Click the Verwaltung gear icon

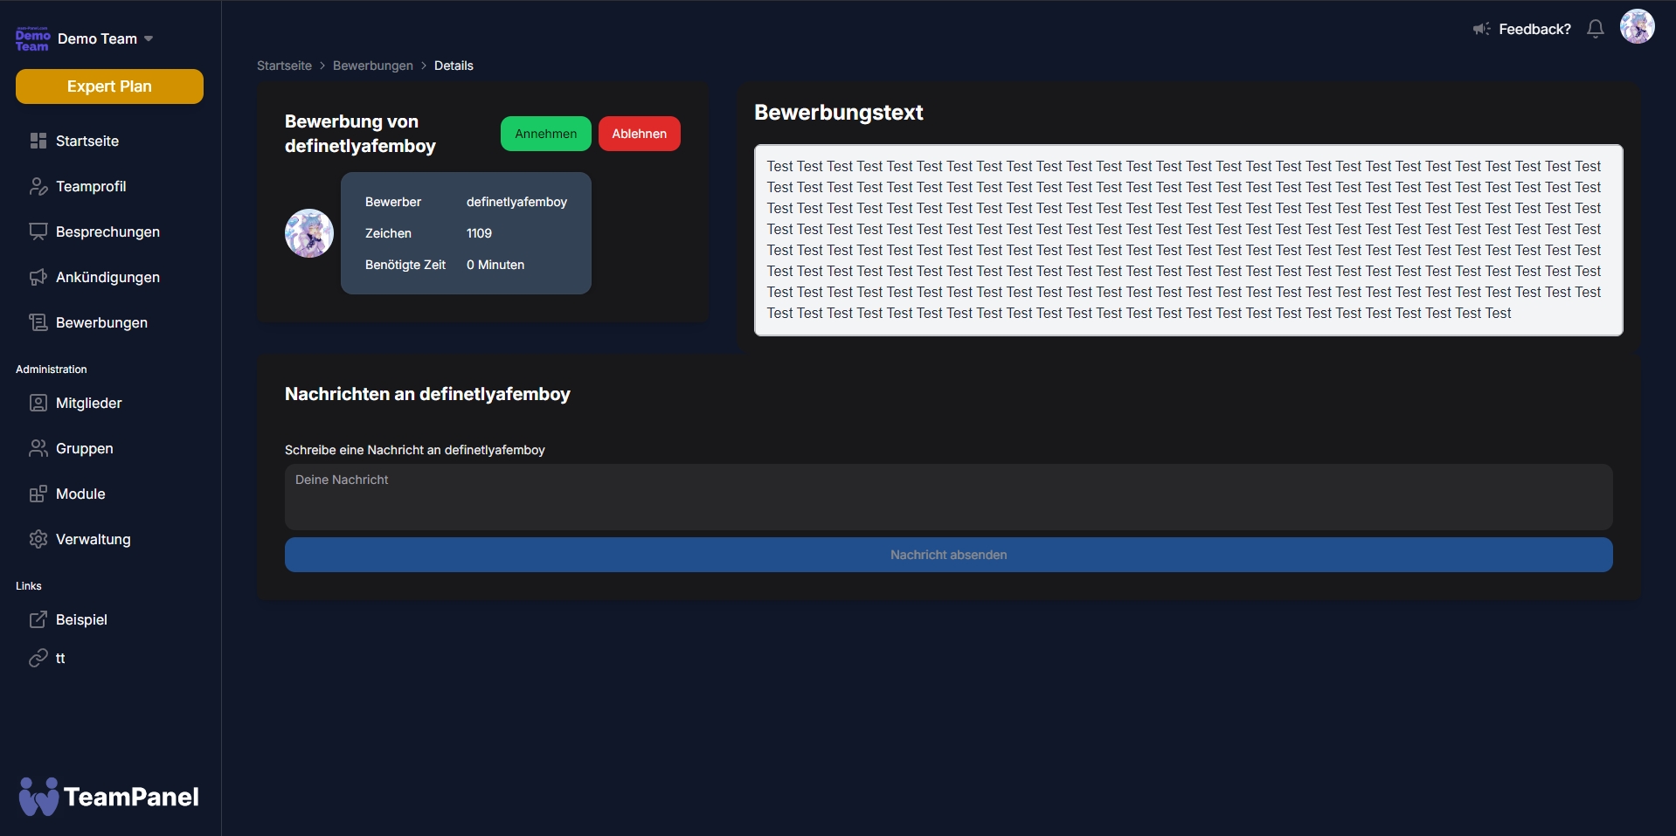click(38, 539)
